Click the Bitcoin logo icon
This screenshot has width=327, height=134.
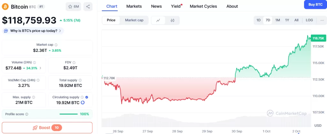[x=5, y=6]
